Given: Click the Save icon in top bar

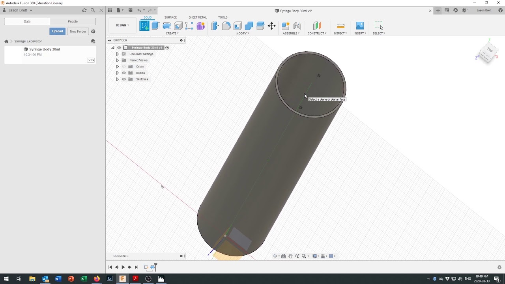Looking at the screenshot, I should point(131,10).
